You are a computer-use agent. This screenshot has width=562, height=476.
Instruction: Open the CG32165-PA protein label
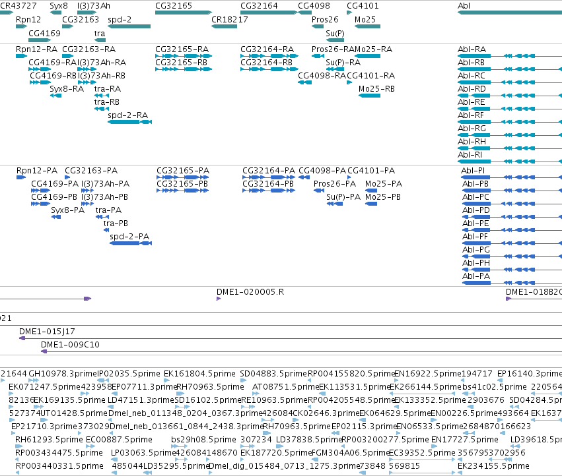pos(183,171)
